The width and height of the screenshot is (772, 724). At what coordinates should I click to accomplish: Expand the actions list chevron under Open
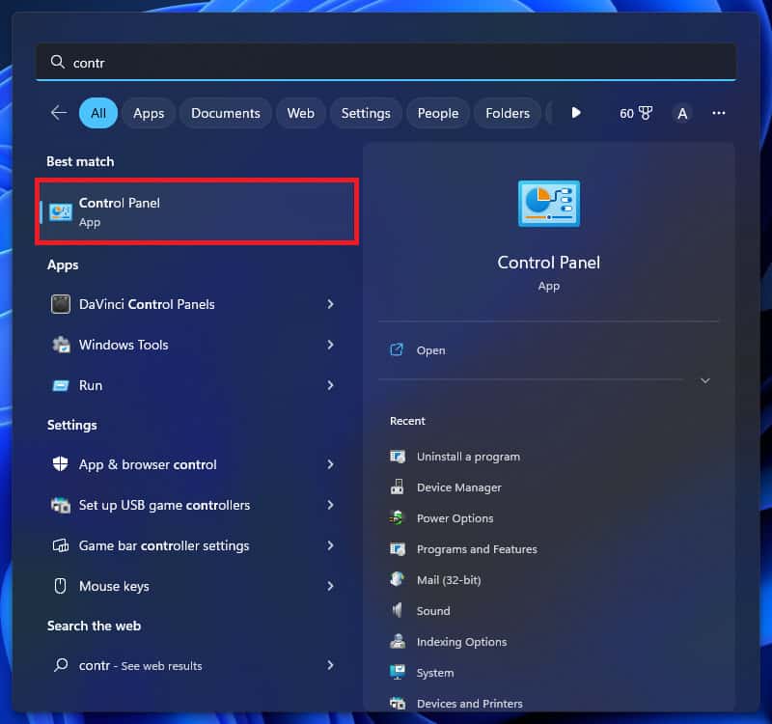tap(704, 380)
